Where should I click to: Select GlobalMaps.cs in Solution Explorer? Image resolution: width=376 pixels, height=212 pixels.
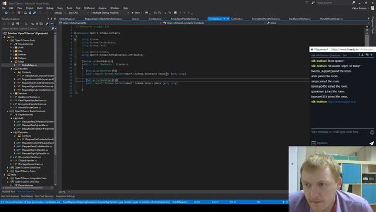pyautogui.click(x=29, y=65)
